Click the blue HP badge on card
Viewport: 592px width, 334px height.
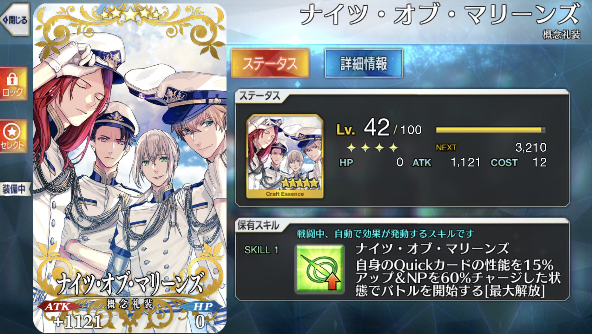coord(202,306)
